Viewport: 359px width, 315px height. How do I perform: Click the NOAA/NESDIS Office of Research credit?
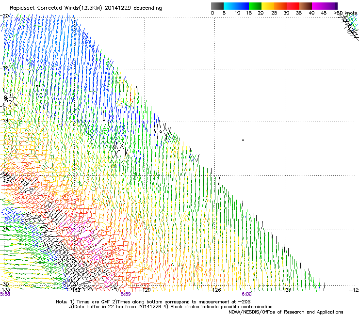[286, 312]
